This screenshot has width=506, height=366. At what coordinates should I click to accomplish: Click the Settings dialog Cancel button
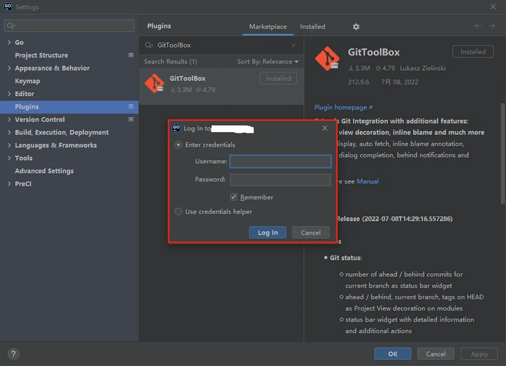click(436, 354)
